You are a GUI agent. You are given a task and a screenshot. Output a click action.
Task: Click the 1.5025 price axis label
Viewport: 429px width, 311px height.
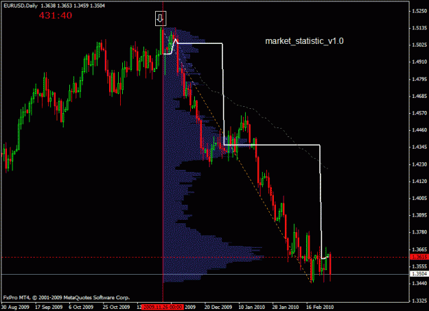pyautogui.click(x=419, y=45)
